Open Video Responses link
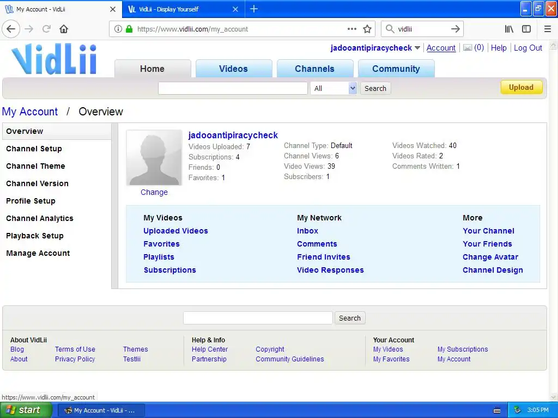Viewport: 558px width, 418px height. click(x=330, y=270)
